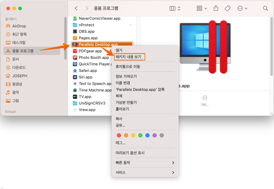Open the column view switcher
Screen dimensions: 274x189
175,8
